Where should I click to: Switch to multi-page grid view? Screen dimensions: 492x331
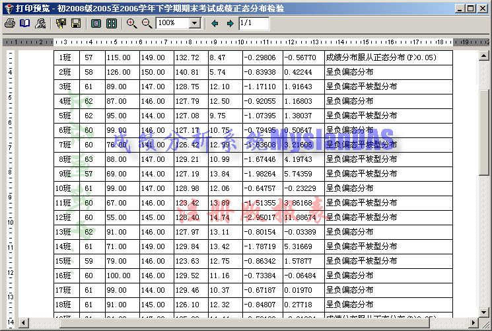pyautogui.click(x=112, y=23)
